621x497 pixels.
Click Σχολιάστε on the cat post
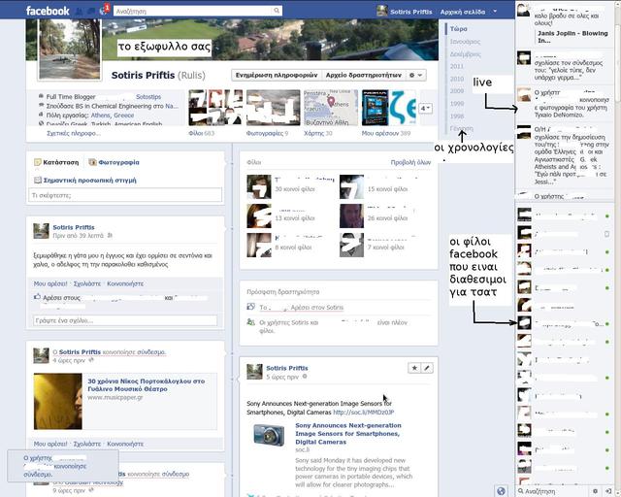pos(87,283)
